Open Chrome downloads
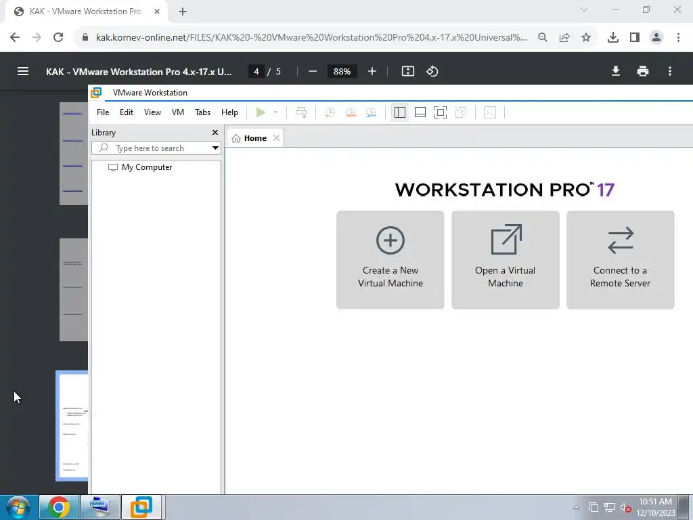 pyautogui.click(x=613, y=38)
